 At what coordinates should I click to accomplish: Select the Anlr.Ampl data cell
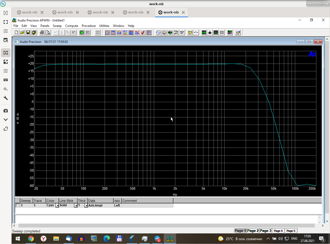click(x=101, y=205)
